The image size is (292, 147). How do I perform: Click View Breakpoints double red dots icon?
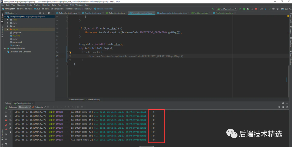[x=6, y=125]
